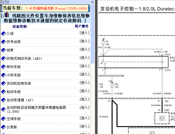The height and width of the screenshot is (134, 175).
Task: Click the K13 relay box in the diagram
Action: 133,62
